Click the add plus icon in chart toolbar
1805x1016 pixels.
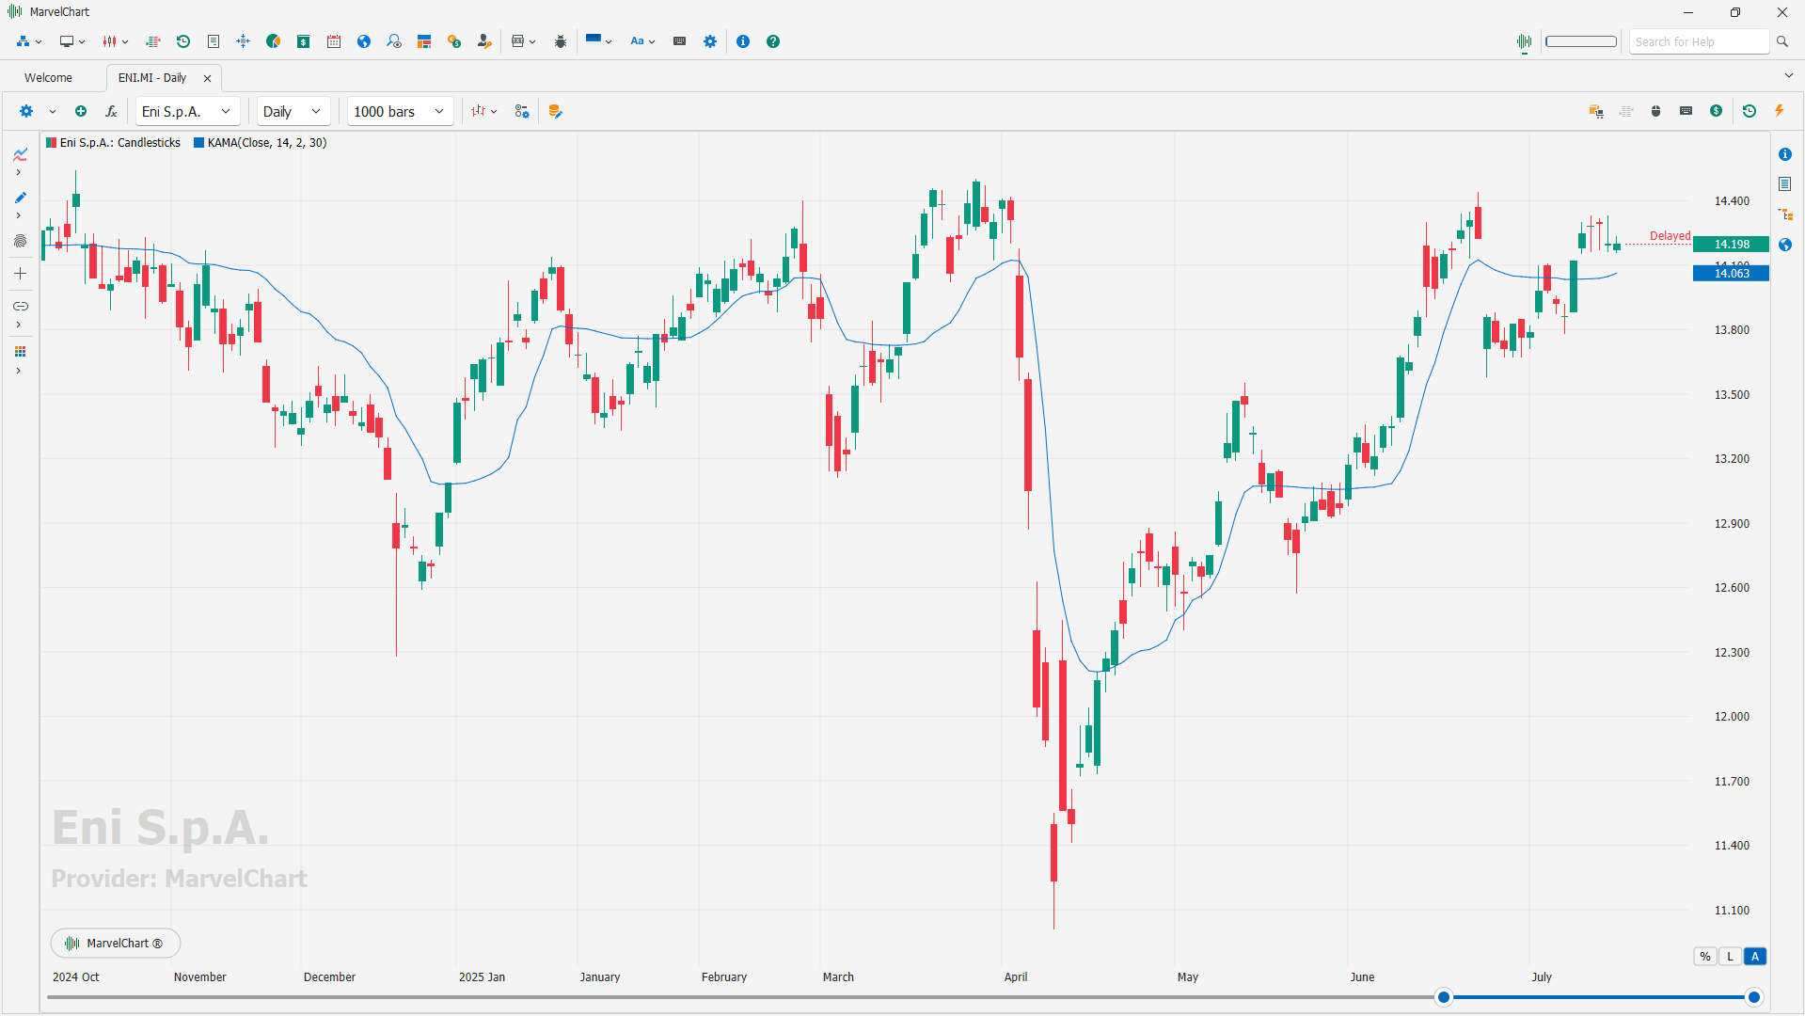click(81, 111)
